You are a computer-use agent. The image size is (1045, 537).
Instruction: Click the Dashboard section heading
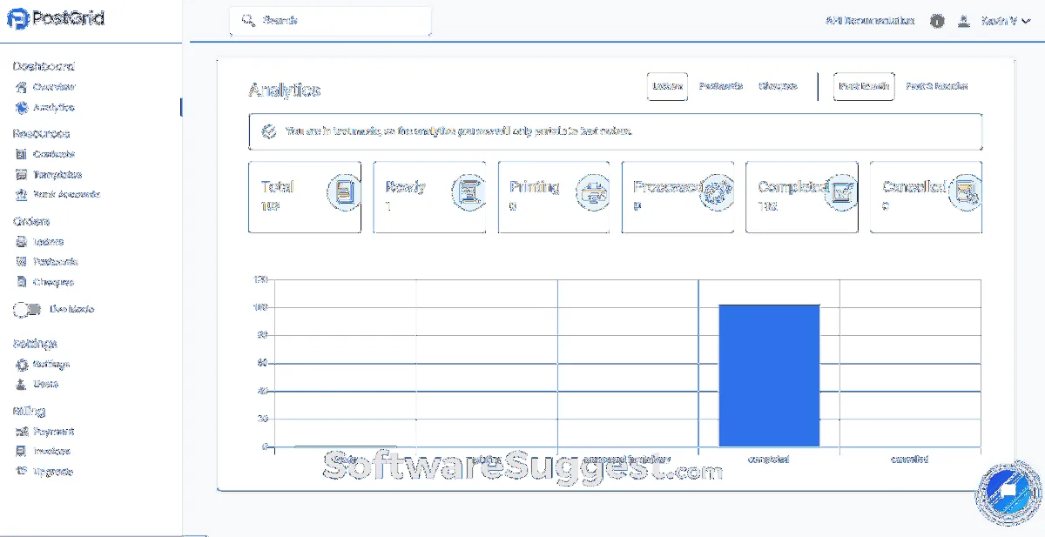(44, 66)
